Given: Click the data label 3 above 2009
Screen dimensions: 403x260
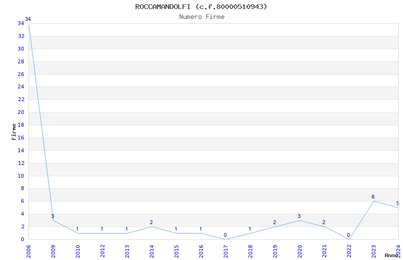Looking at the screenshot, I should [x=53, y=216].
